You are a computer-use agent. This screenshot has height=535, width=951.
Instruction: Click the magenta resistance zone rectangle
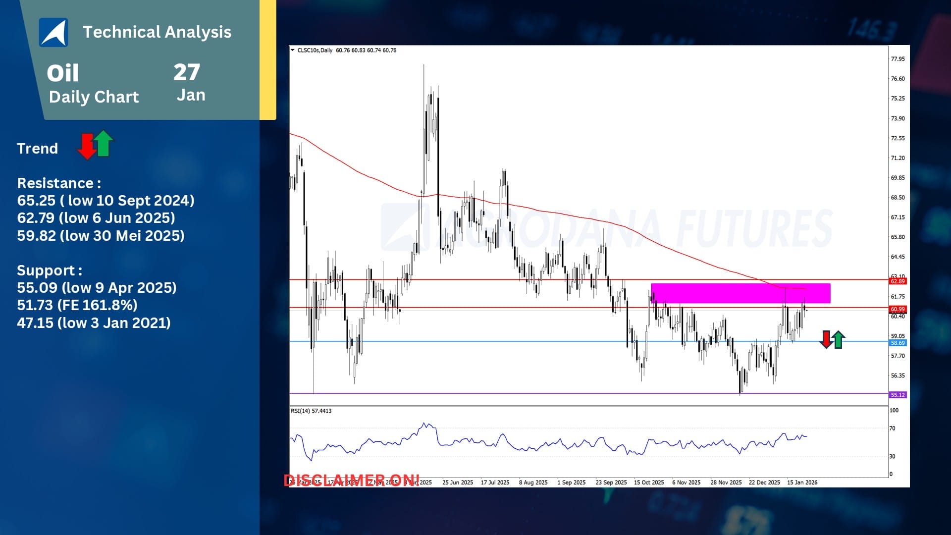coord(740,293)
